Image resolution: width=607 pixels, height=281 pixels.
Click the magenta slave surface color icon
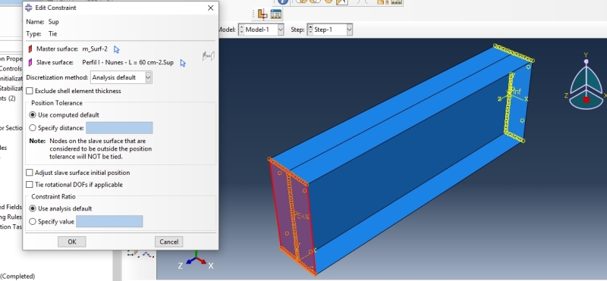(x=30, y=62)
